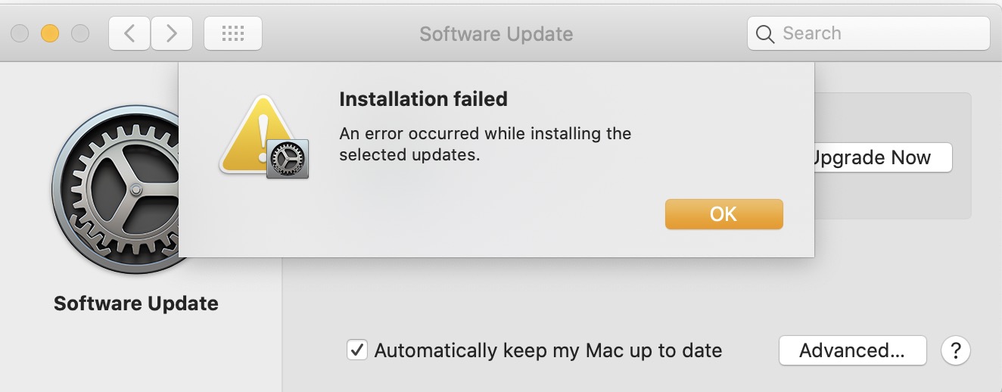The width and height of the screenshot is (1002, 392).
Task: Close the Software Update window
Action: pos(20,33)
